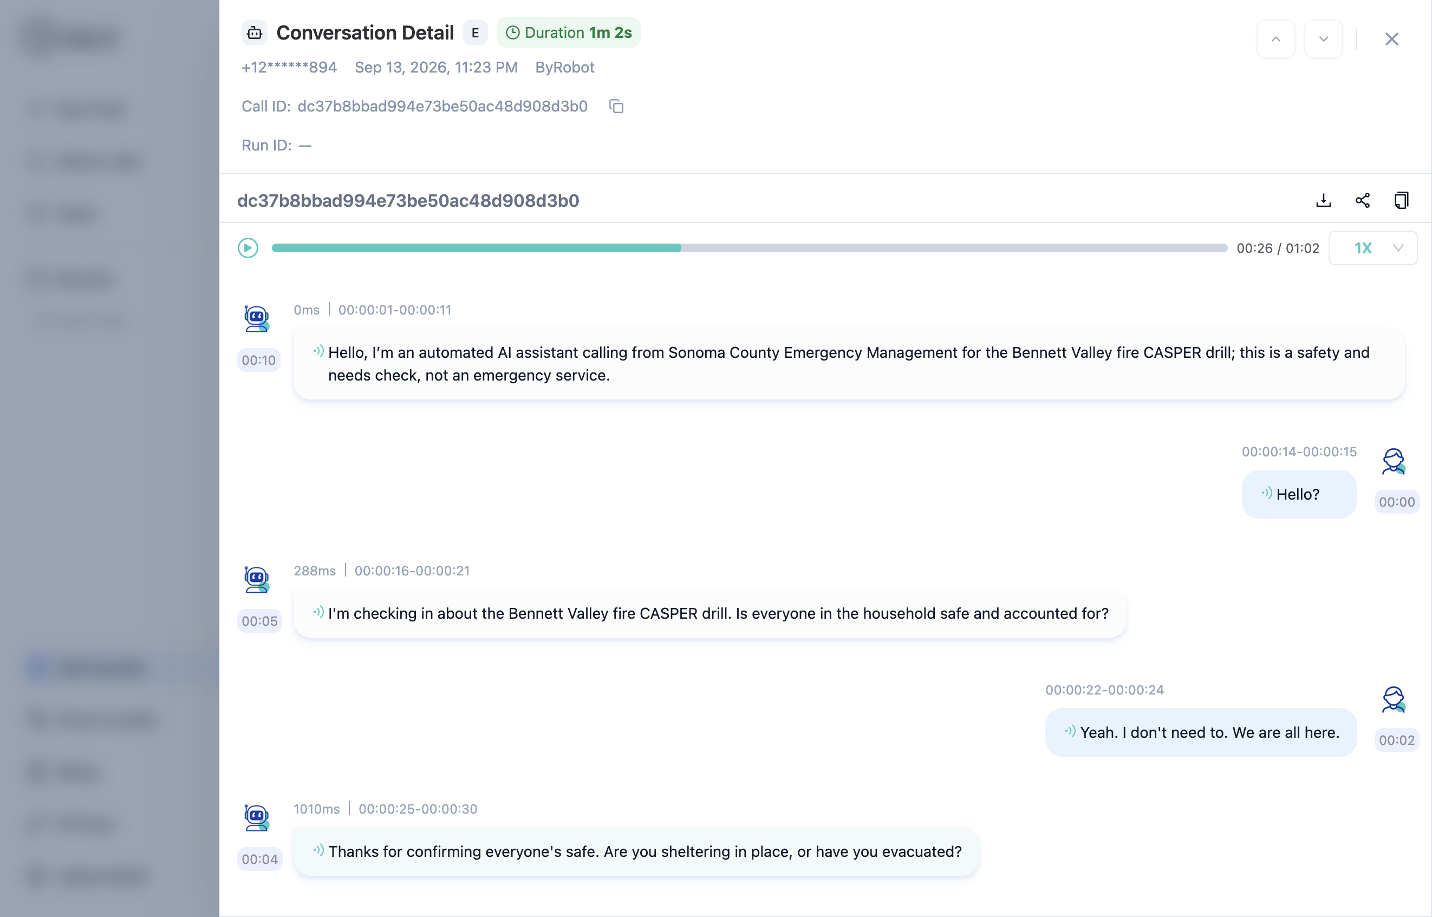Click the 00:05 duration tag
The image size is (1432, 917).
click(x=259, y=620)
